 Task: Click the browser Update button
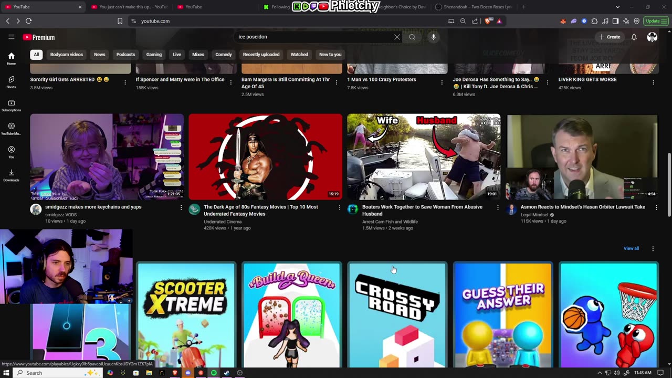click(x=657, y=21)
